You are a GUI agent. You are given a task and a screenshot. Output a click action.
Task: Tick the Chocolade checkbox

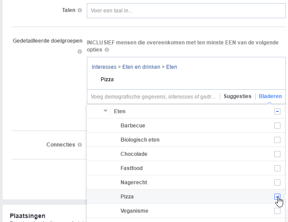click(x=277, y=154)
